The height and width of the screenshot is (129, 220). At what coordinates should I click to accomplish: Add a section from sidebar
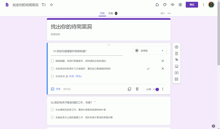(176, 79)
